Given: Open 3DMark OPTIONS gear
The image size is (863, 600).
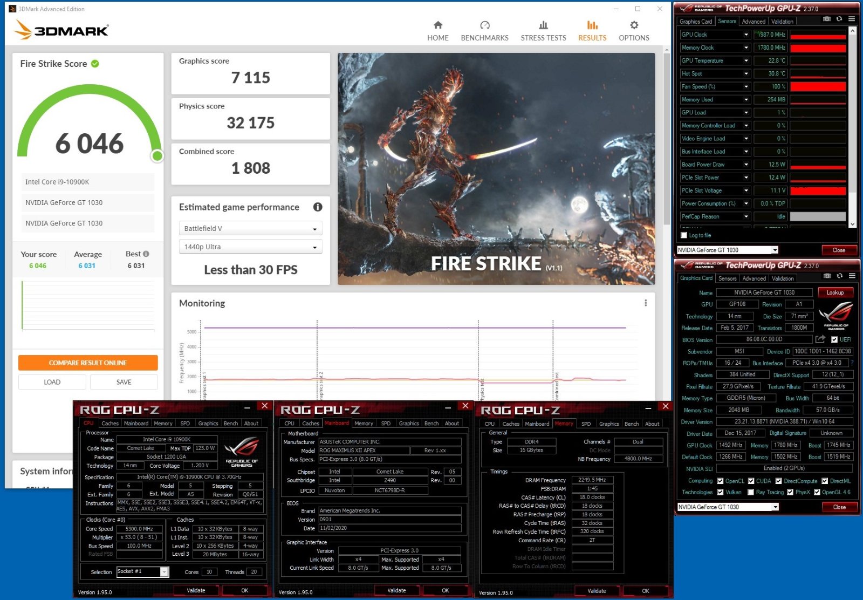Looking at the screenshot, I should (x=634, y=31).
